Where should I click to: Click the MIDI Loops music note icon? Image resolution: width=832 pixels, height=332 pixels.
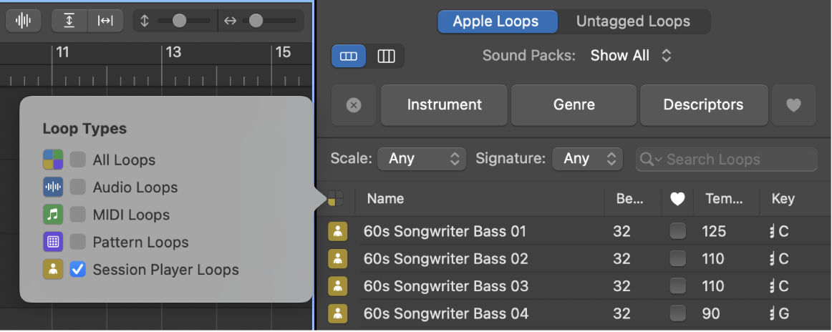53,215
